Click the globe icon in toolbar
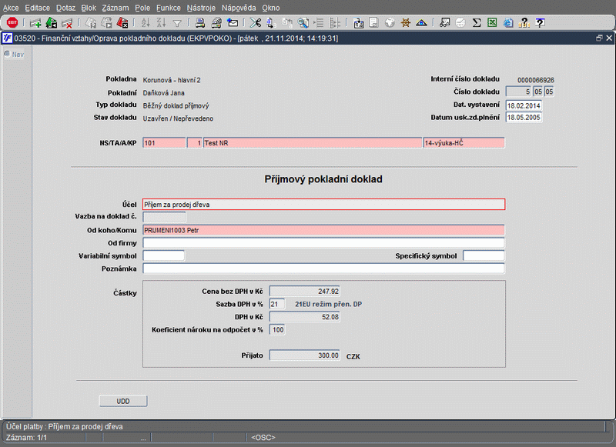Image resolution: width=616 pixels, height=447 pixels. (390, 23)
